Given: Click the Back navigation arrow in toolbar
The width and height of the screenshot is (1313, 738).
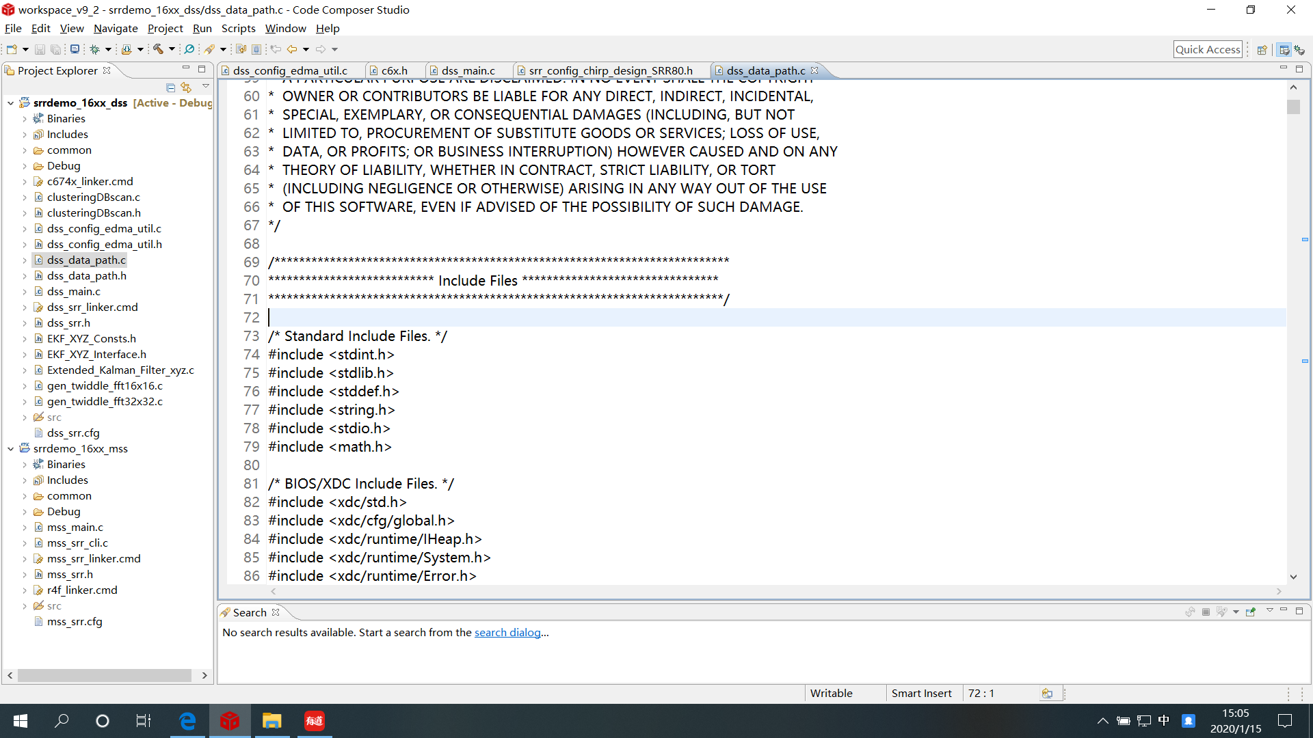Looking at the screenshot, I should 292,49.
